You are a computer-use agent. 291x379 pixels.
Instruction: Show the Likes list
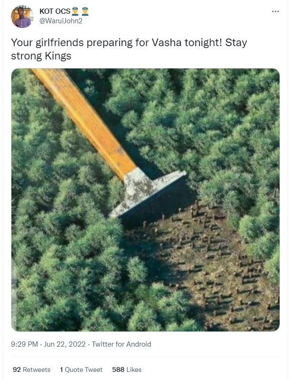pos(126,369)
